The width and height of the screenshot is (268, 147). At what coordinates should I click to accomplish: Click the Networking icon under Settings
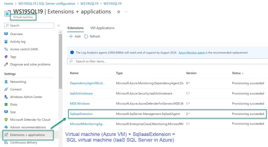(x=6, y=82)
